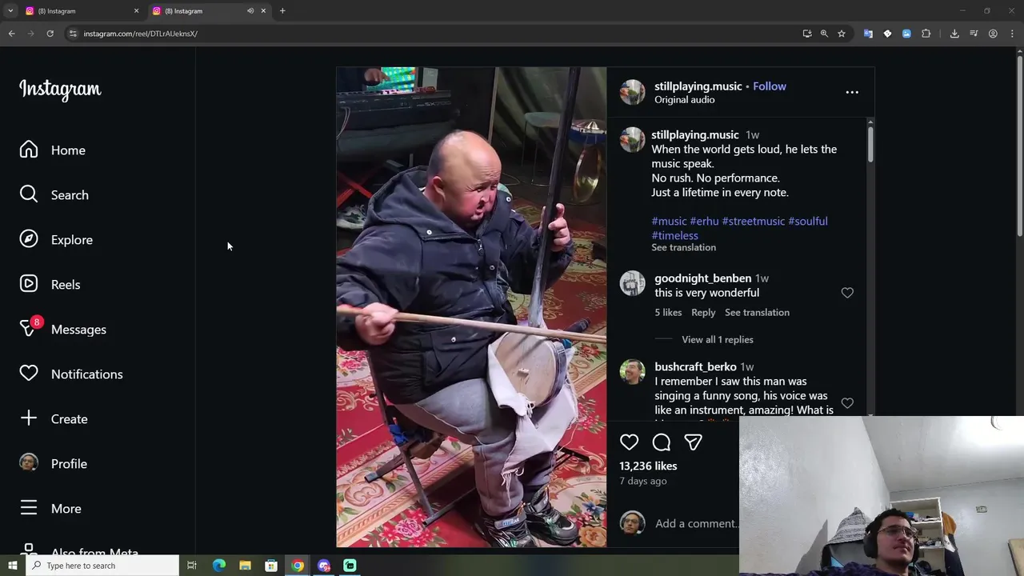Open the comment bubble icon

(662, 442)
